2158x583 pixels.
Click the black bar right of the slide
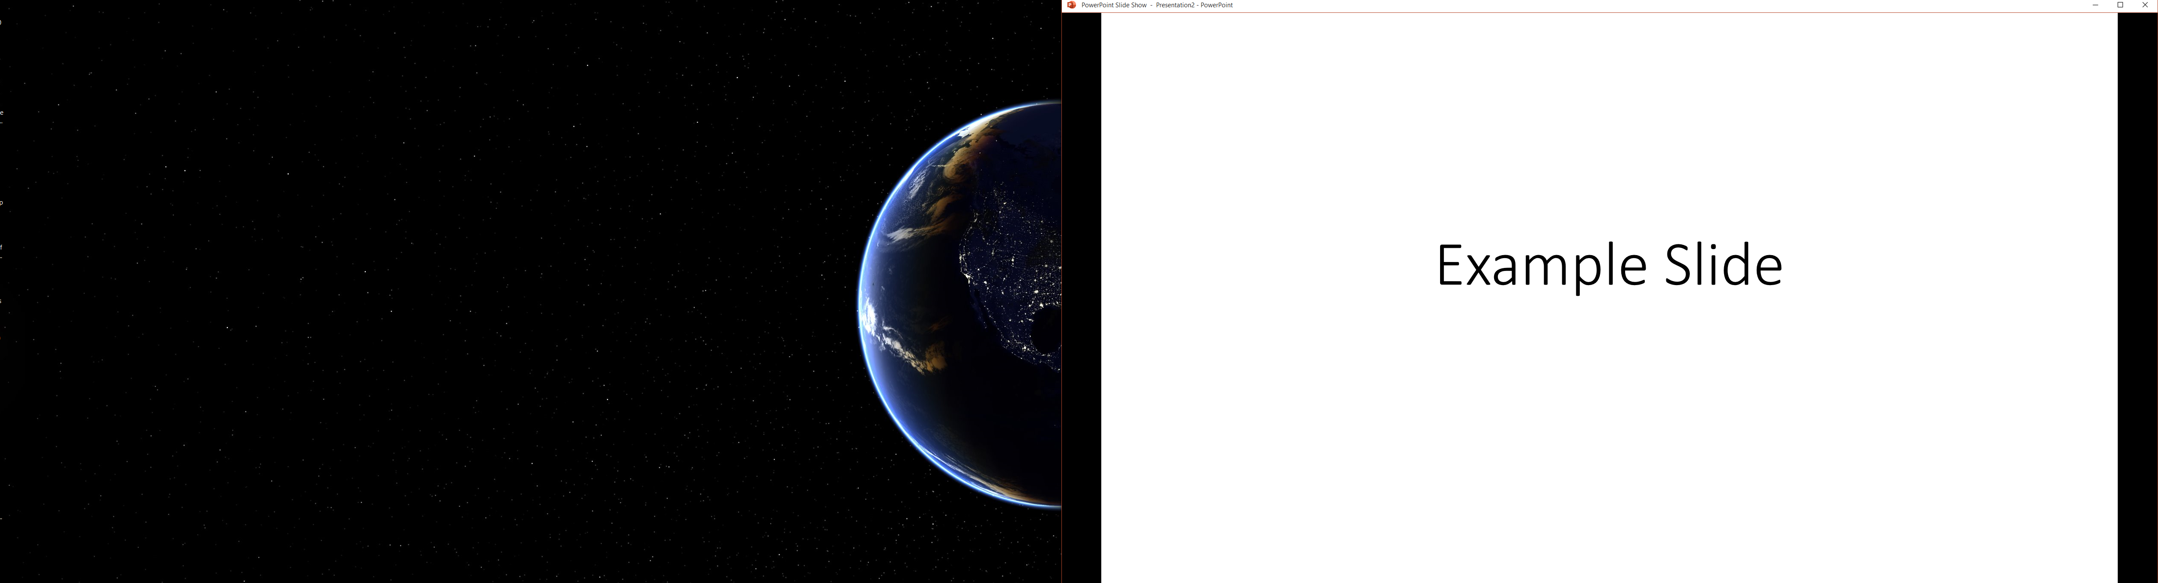pyautogui.click(x=2137, y=293)
